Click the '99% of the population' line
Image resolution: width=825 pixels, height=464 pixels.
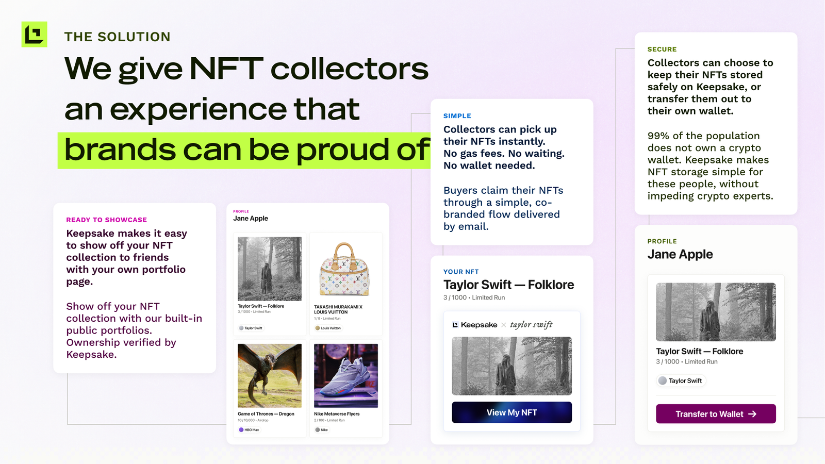pyautogui.click(x=704, y=136)
